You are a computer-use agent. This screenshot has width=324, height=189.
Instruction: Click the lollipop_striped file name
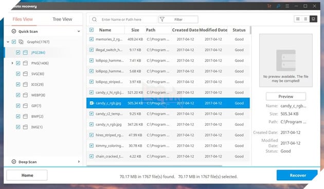tap(109, 82)
